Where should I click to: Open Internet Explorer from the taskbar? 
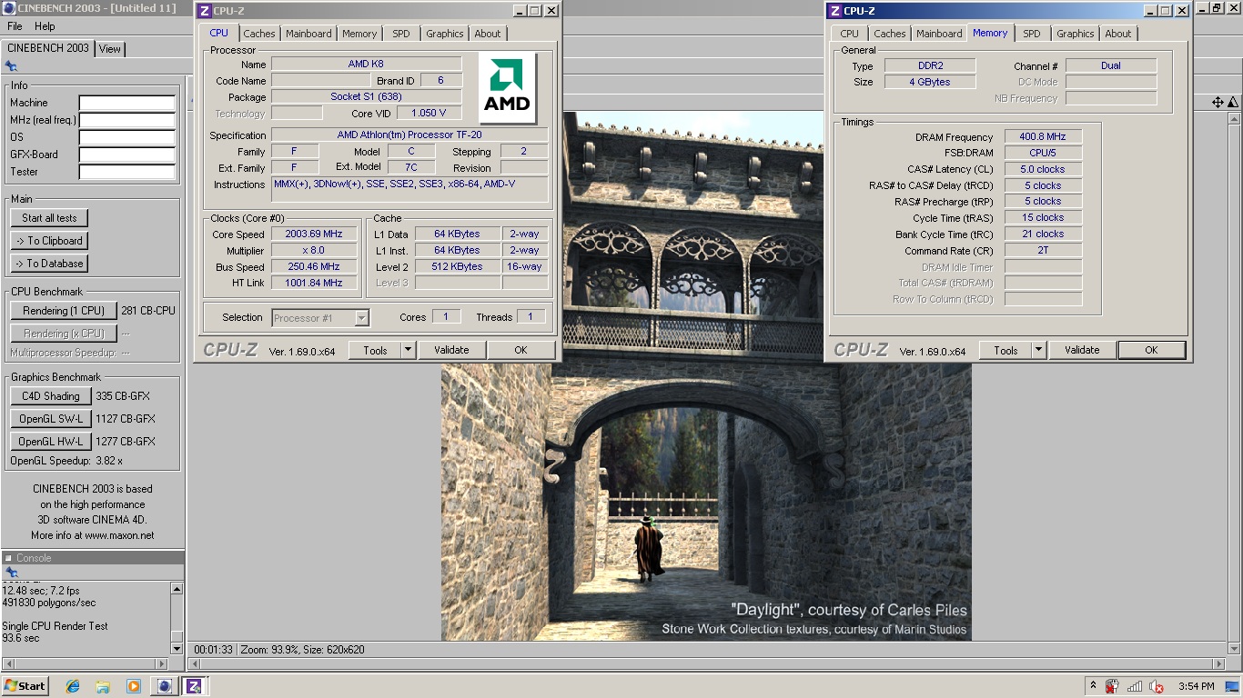click(74, 686)
